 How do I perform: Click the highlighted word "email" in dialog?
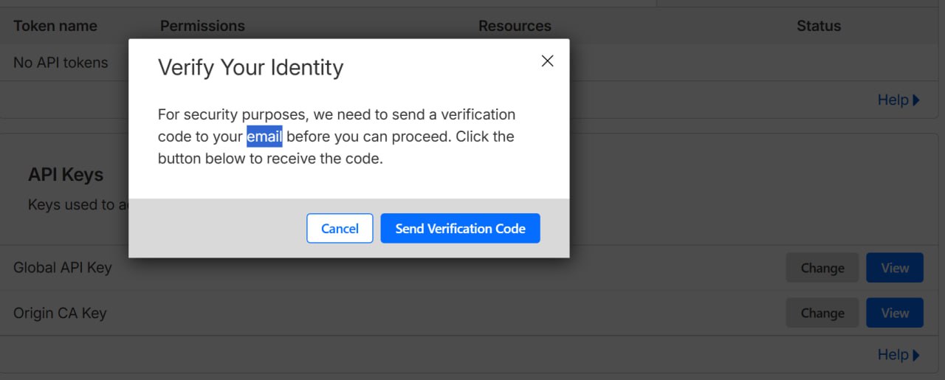264,137
